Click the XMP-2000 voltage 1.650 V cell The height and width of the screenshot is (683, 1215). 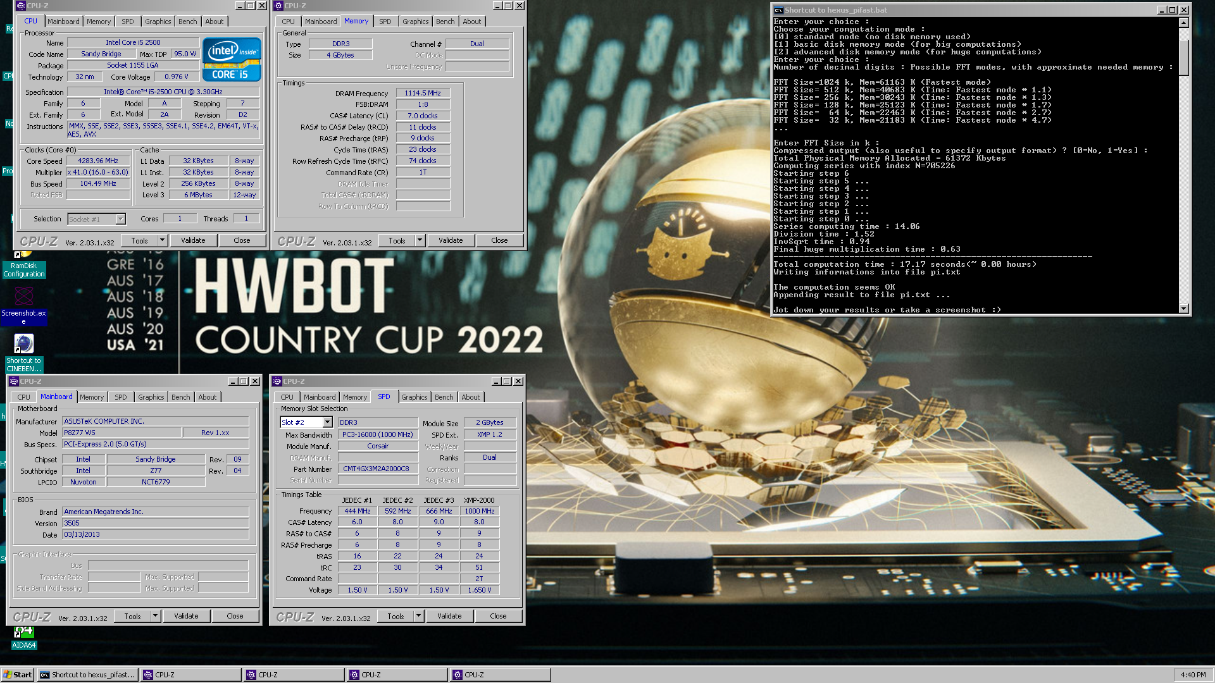tap(479, 590)
